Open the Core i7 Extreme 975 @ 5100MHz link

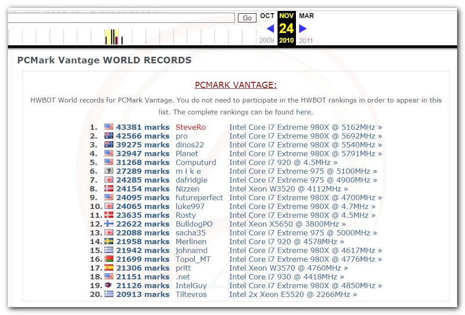point(303,171)
